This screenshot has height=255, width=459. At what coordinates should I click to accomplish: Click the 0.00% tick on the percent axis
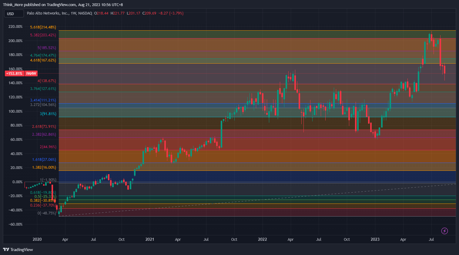(x=17, y=182)
